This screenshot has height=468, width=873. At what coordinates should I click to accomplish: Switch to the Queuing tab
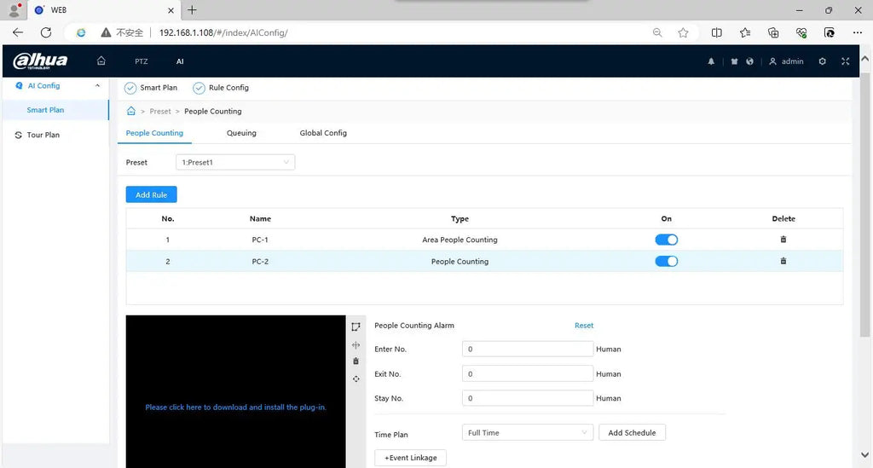click(x=241, y=133)
